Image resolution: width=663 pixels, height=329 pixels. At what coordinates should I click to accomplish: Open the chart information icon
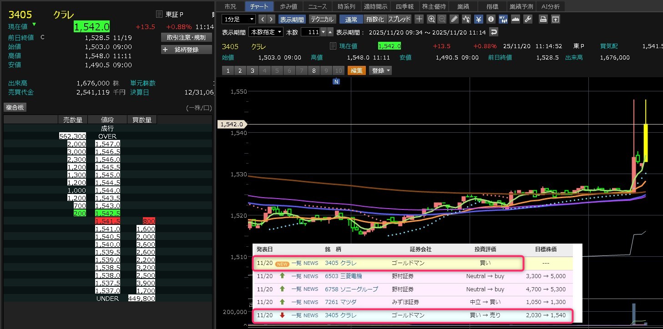coord(491,19)
